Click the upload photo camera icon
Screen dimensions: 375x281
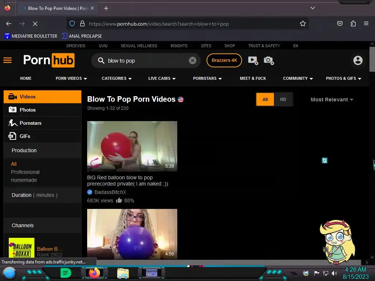click(x=269, y=60)
